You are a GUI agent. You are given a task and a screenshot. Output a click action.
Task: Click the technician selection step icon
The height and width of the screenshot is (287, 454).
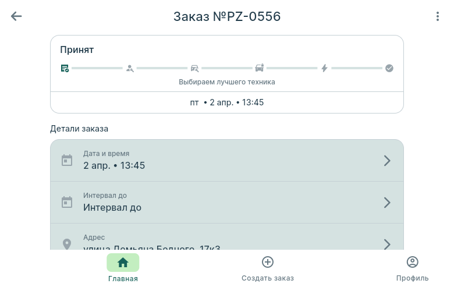[130, 68]
